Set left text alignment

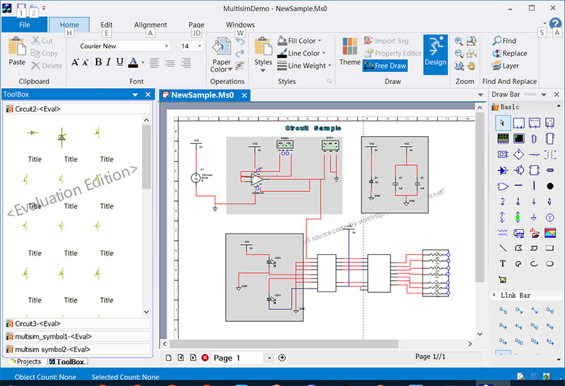point(154,63)
